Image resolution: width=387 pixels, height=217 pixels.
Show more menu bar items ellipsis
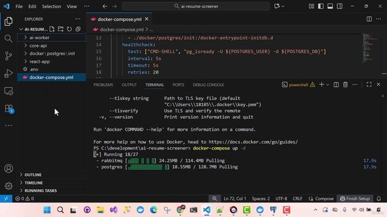click(x=86, y=6)
